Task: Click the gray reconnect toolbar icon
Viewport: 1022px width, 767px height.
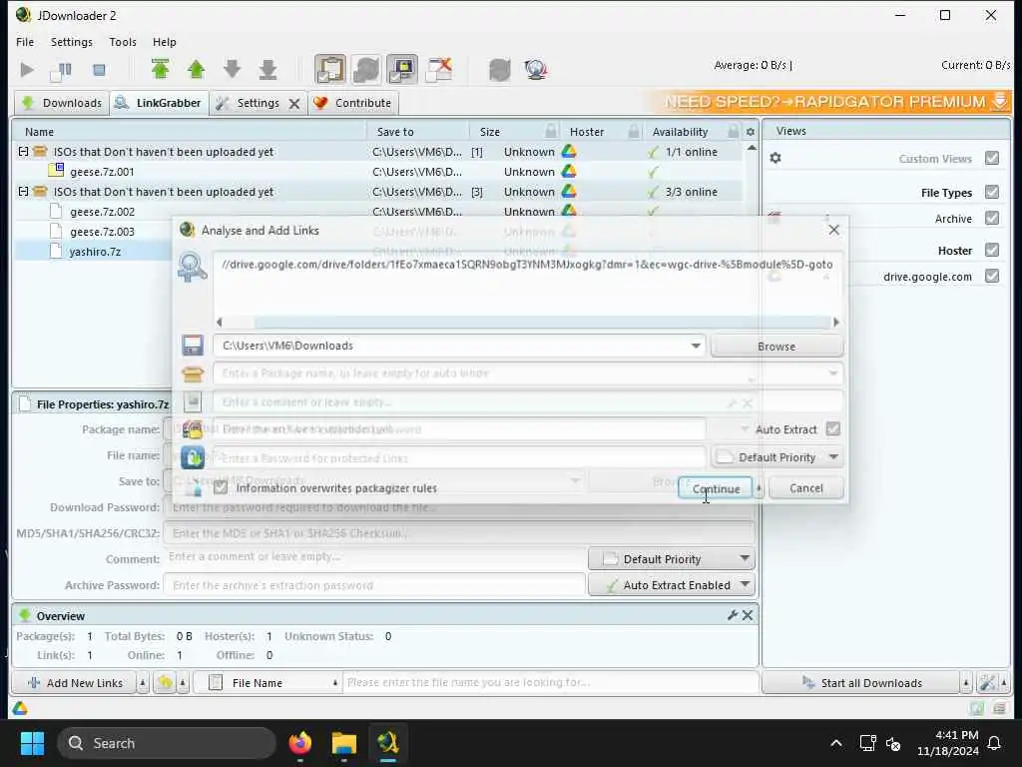Action: [x=500, y=69]
